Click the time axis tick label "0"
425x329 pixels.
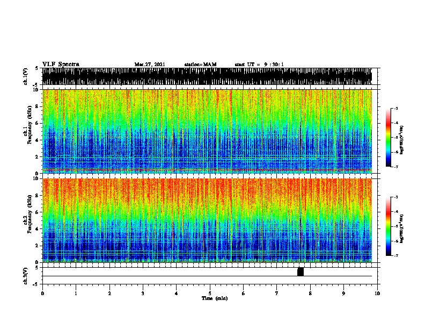point(42,294)
